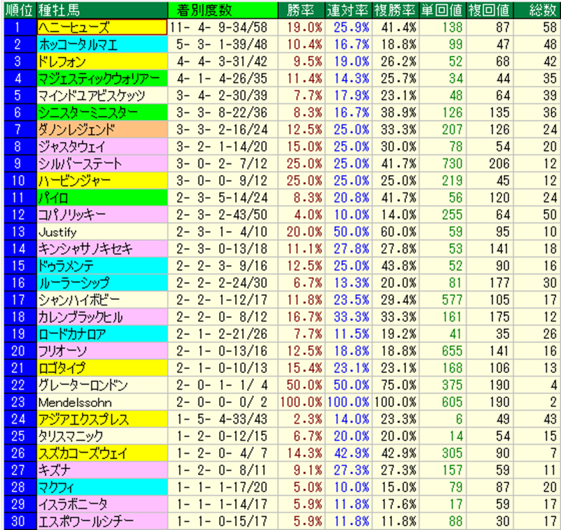
Task: Click カレンブラックヒル sire name
Action: point(102,317)
